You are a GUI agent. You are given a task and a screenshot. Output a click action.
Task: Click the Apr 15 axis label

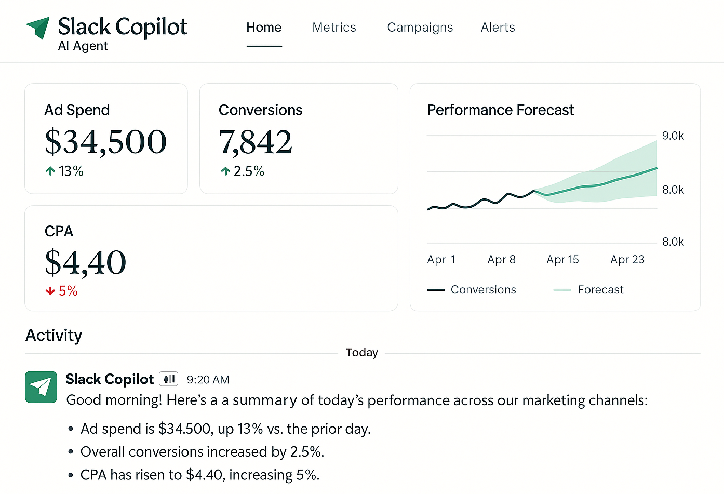(562, 259)
